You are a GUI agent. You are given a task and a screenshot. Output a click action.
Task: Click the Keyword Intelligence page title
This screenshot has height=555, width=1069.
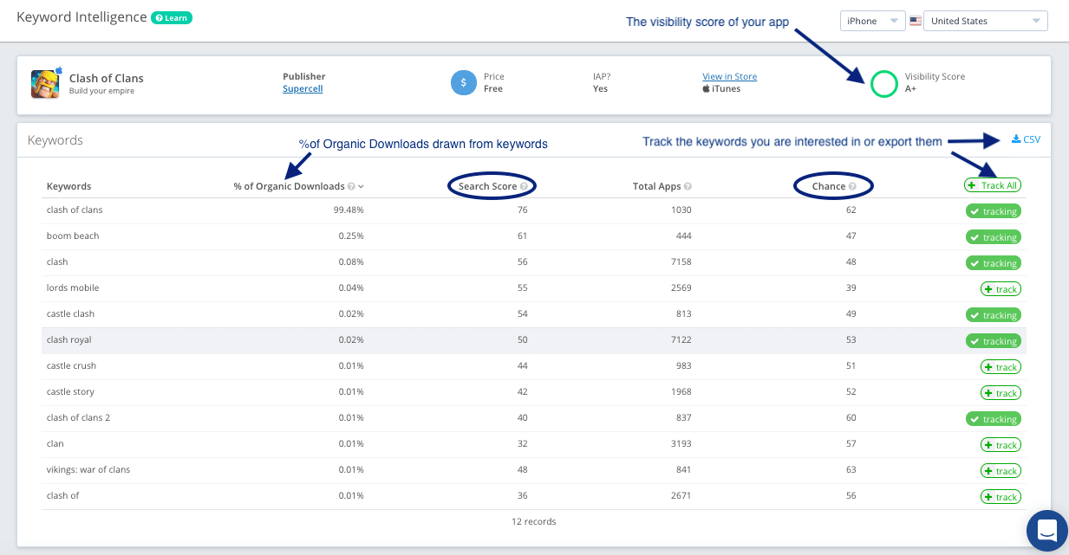pyautogui.click(x=81, y=17)
